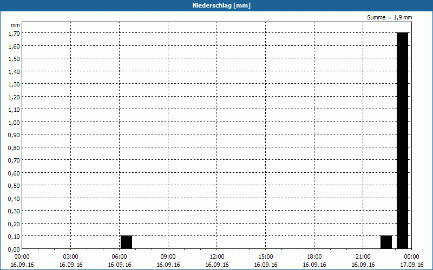Select the 15:00 time label
This screenshot has width=433, height=270.
click(x=266, y=257)
